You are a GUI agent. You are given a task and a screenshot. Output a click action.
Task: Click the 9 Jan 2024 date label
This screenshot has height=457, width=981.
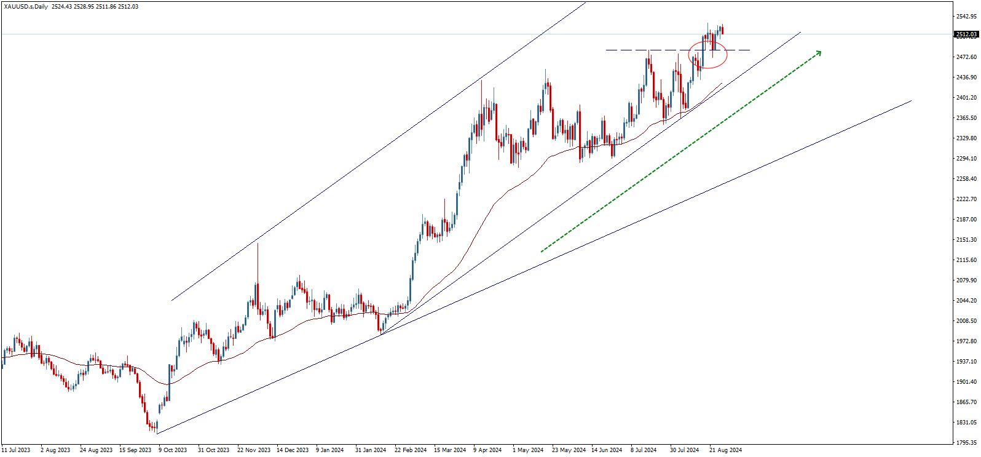[x=330, y=450]
